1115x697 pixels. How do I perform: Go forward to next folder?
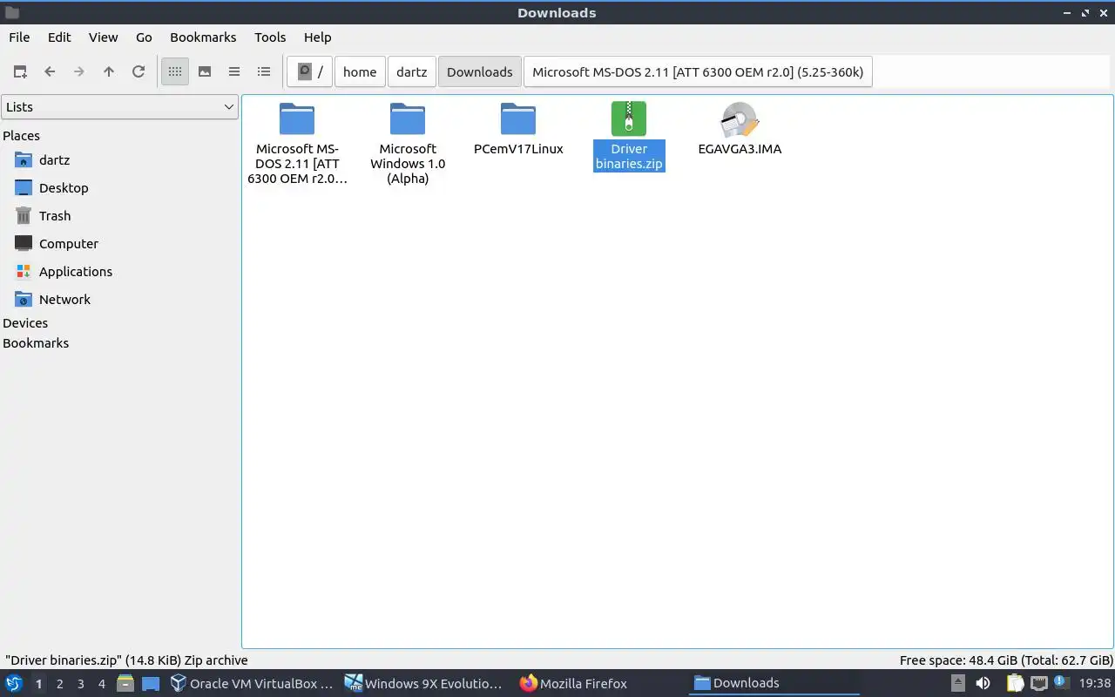click(x=79, y=71)
